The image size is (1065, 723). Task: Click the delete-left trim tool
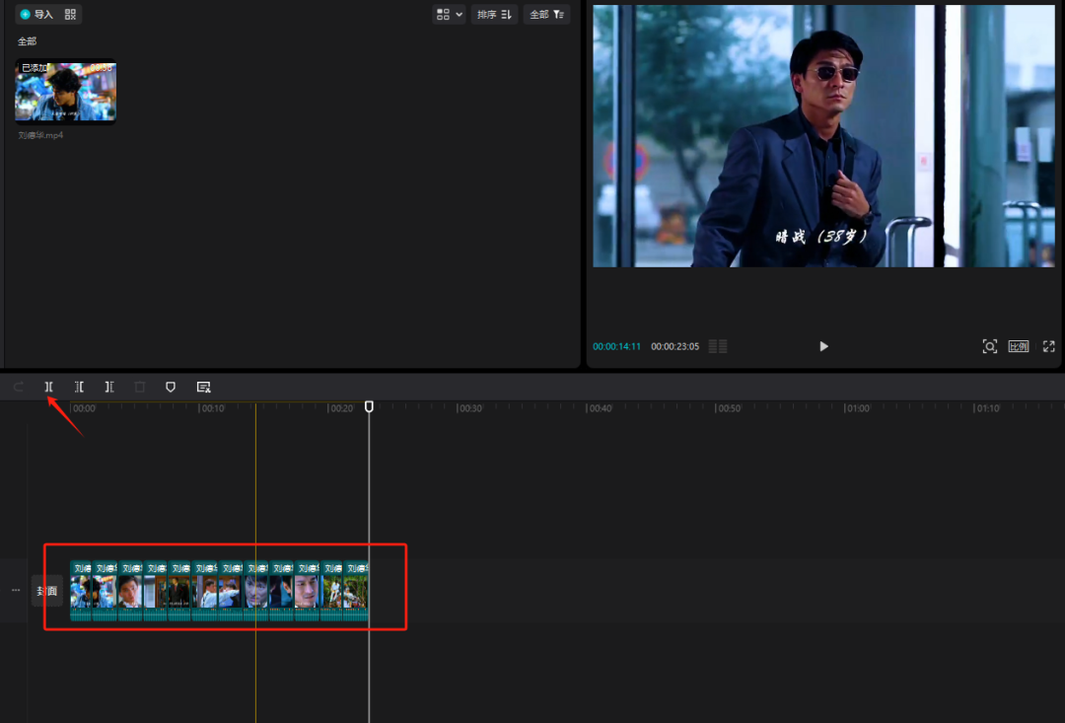click(x=80, y=387)
